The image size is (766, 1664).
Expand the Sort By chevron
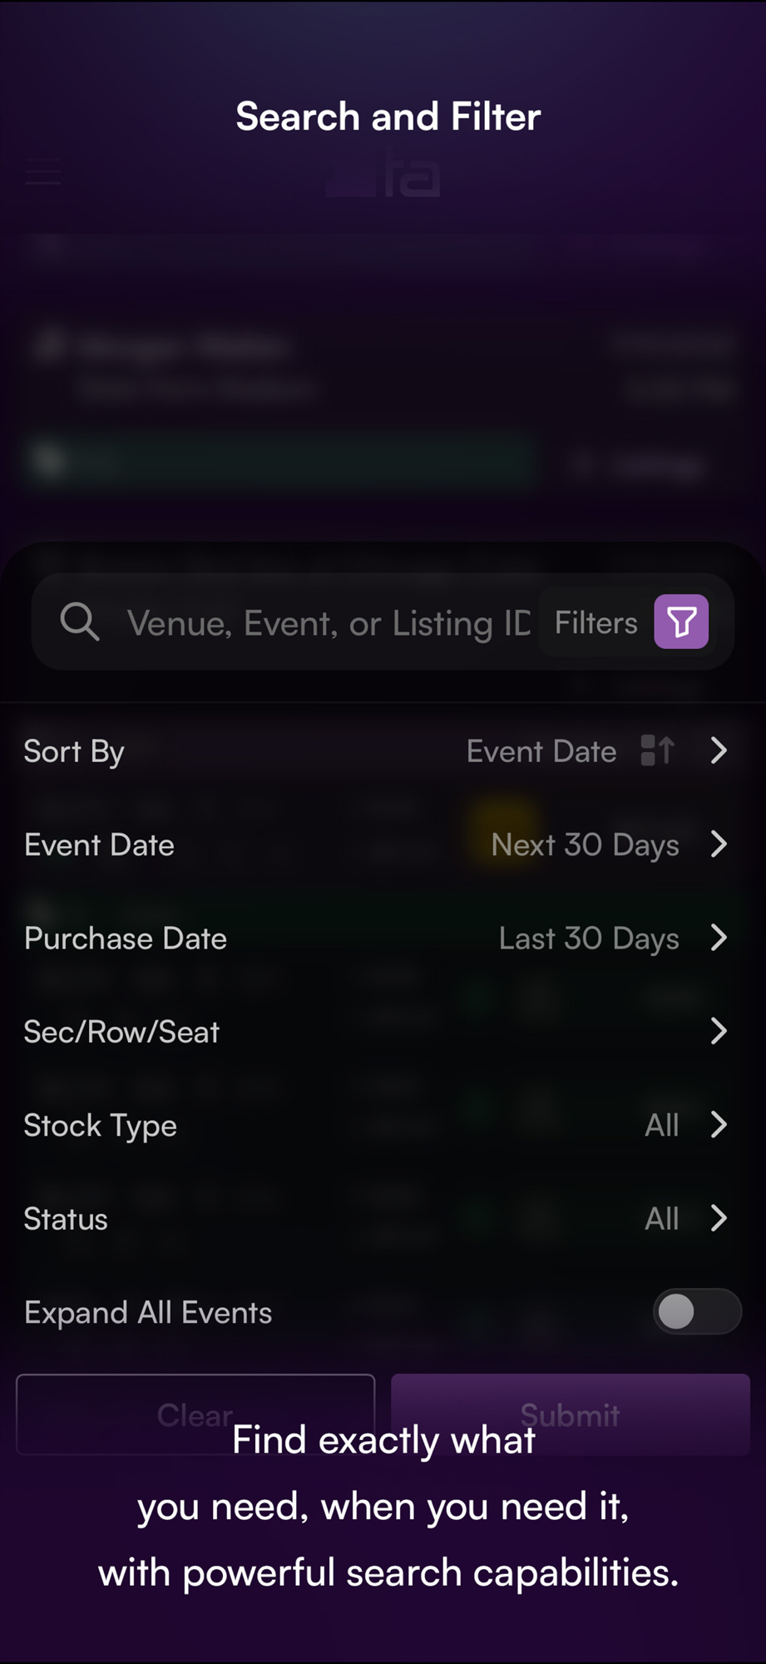(719, 750)
